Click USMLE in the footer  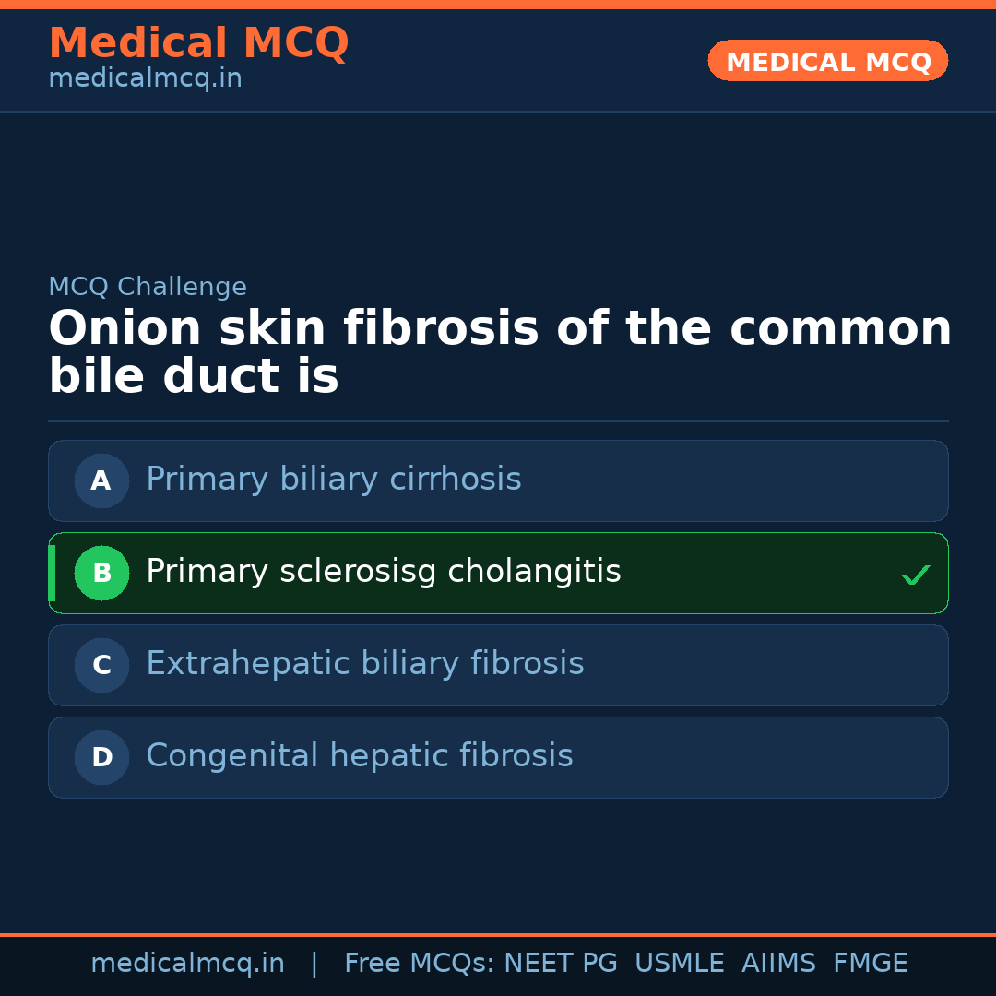pos(679,964)
